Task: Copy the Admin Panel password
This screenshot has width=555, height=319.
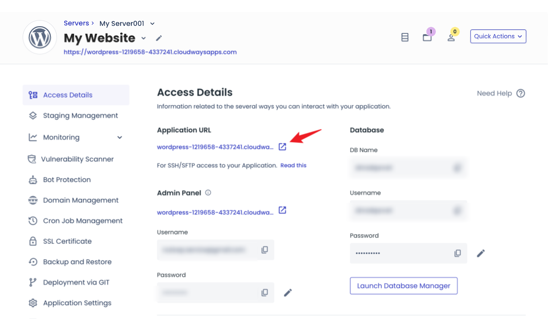Action: click(265, 292)
